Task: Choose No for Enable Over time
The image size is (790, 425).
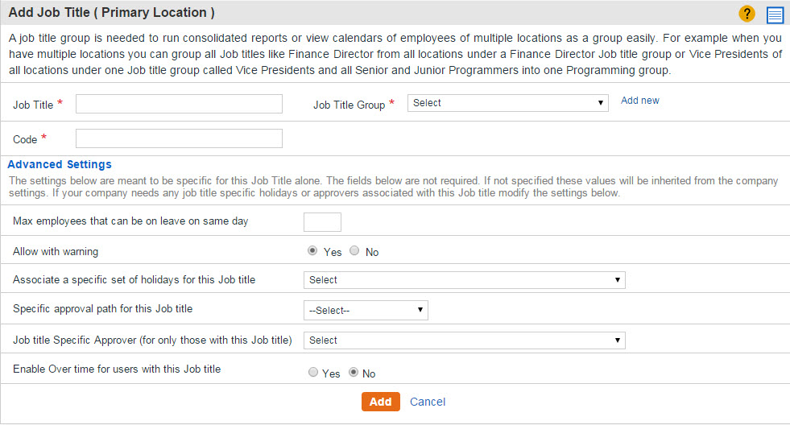Action: 354,372
